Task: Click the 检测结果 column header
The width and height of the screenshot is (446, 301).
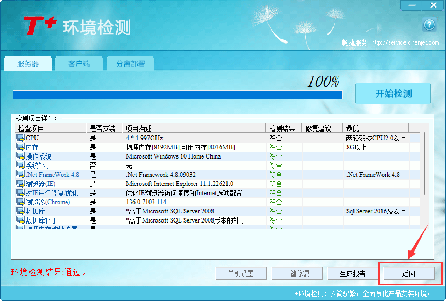Action: pyautogui.click(x=284, y=128)
